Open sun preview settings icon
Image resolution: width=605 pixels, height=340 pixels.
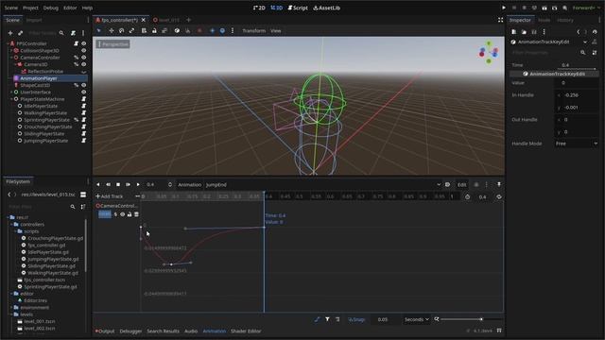(x=212, y=30)
